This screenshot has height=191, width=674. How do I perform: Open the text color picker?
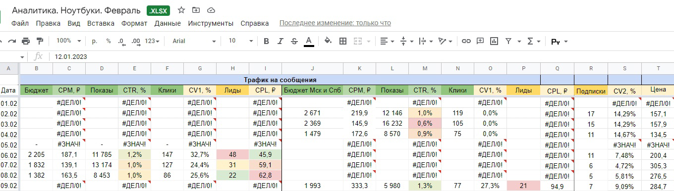(309, 41)
